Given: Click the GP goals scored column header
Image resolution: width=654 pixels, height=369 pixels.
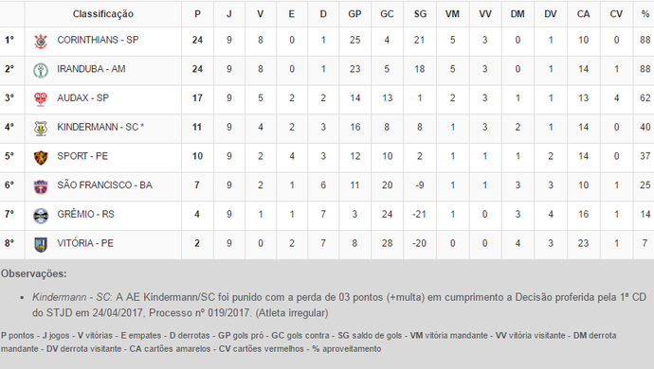Looking at the screenshot, I should pos(354,14).
